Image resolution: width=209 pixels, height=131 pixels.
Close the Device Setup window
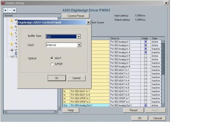166,3
